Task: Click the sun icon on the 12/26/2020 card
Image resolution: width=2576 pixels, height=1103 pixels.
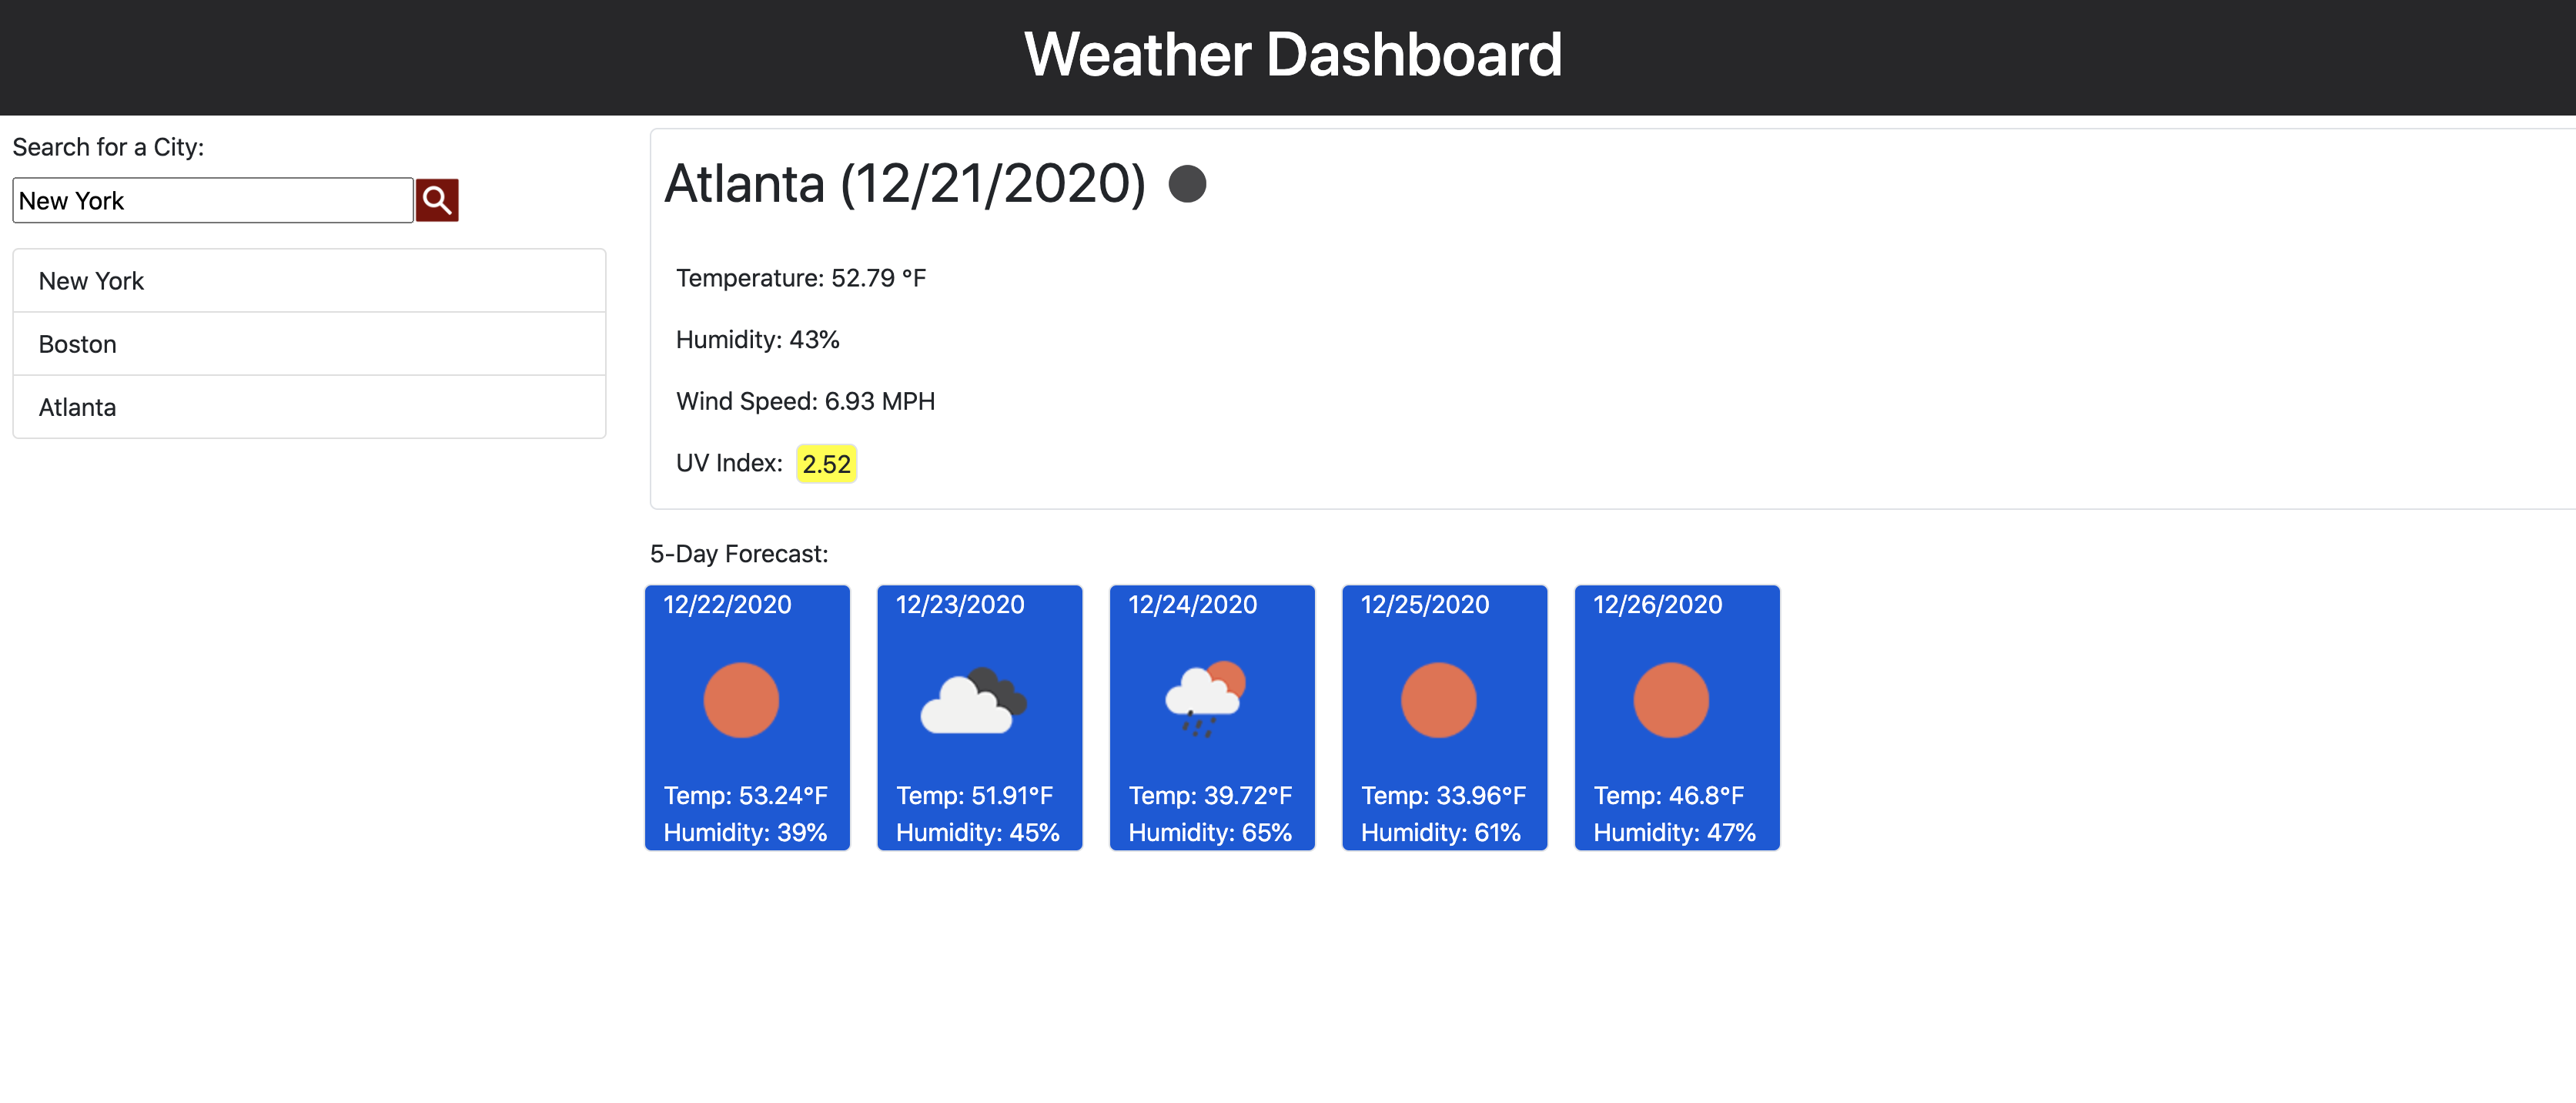Action: click(x=1675, y=699)
